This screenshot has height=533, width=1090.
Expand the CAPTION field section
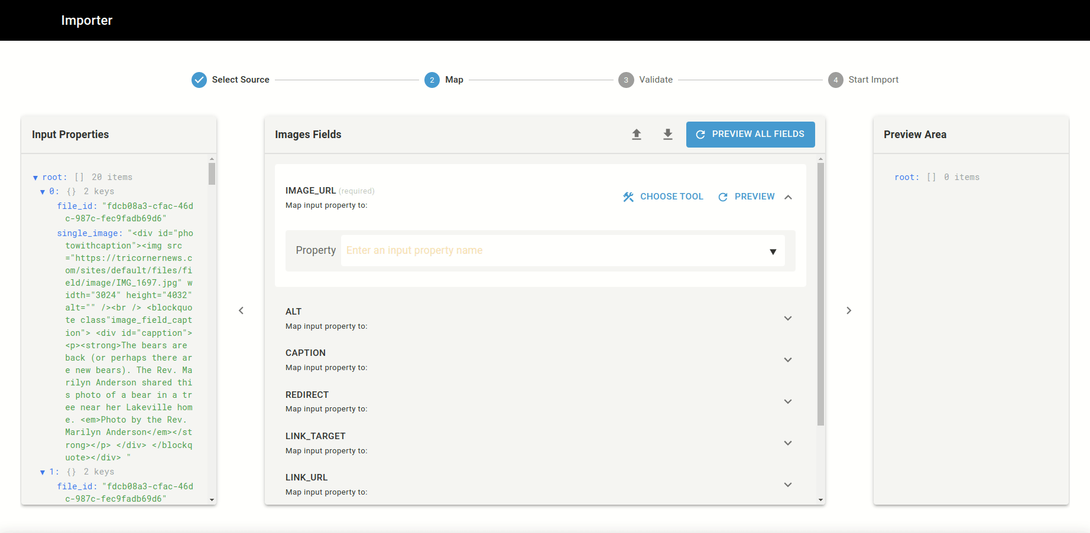click(788, 360)
